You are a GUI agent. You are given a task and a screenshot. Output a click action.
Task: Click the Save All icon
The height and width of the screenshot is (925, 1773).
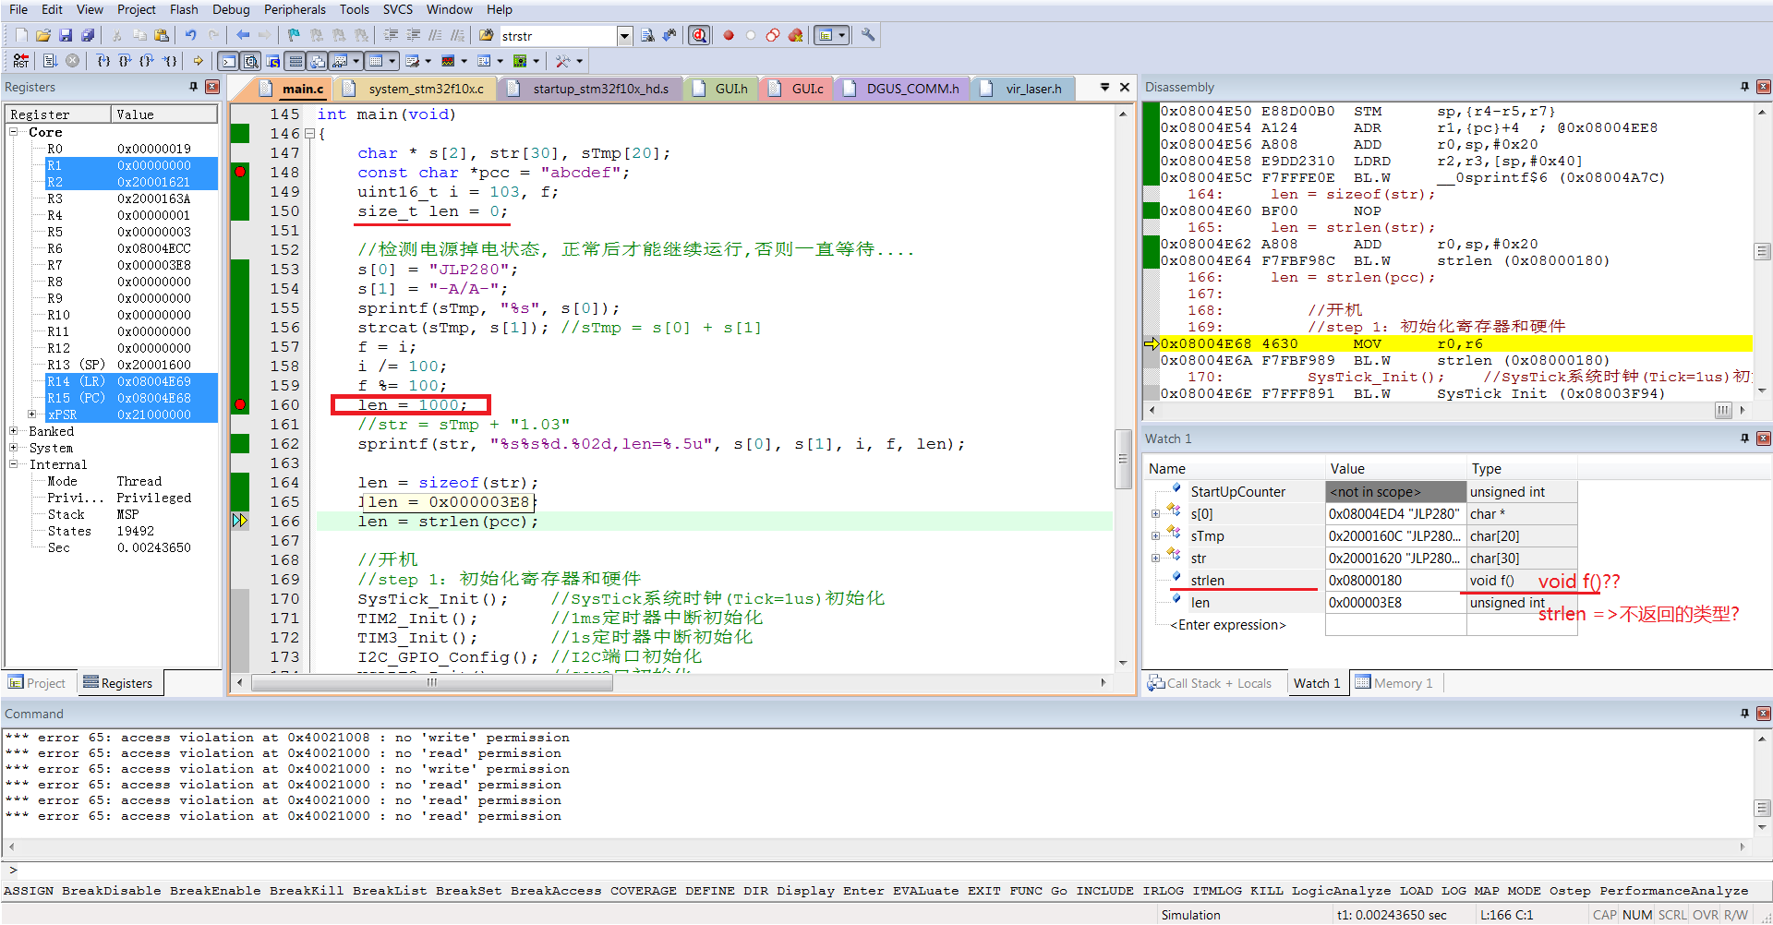click(x=88, y=35)
